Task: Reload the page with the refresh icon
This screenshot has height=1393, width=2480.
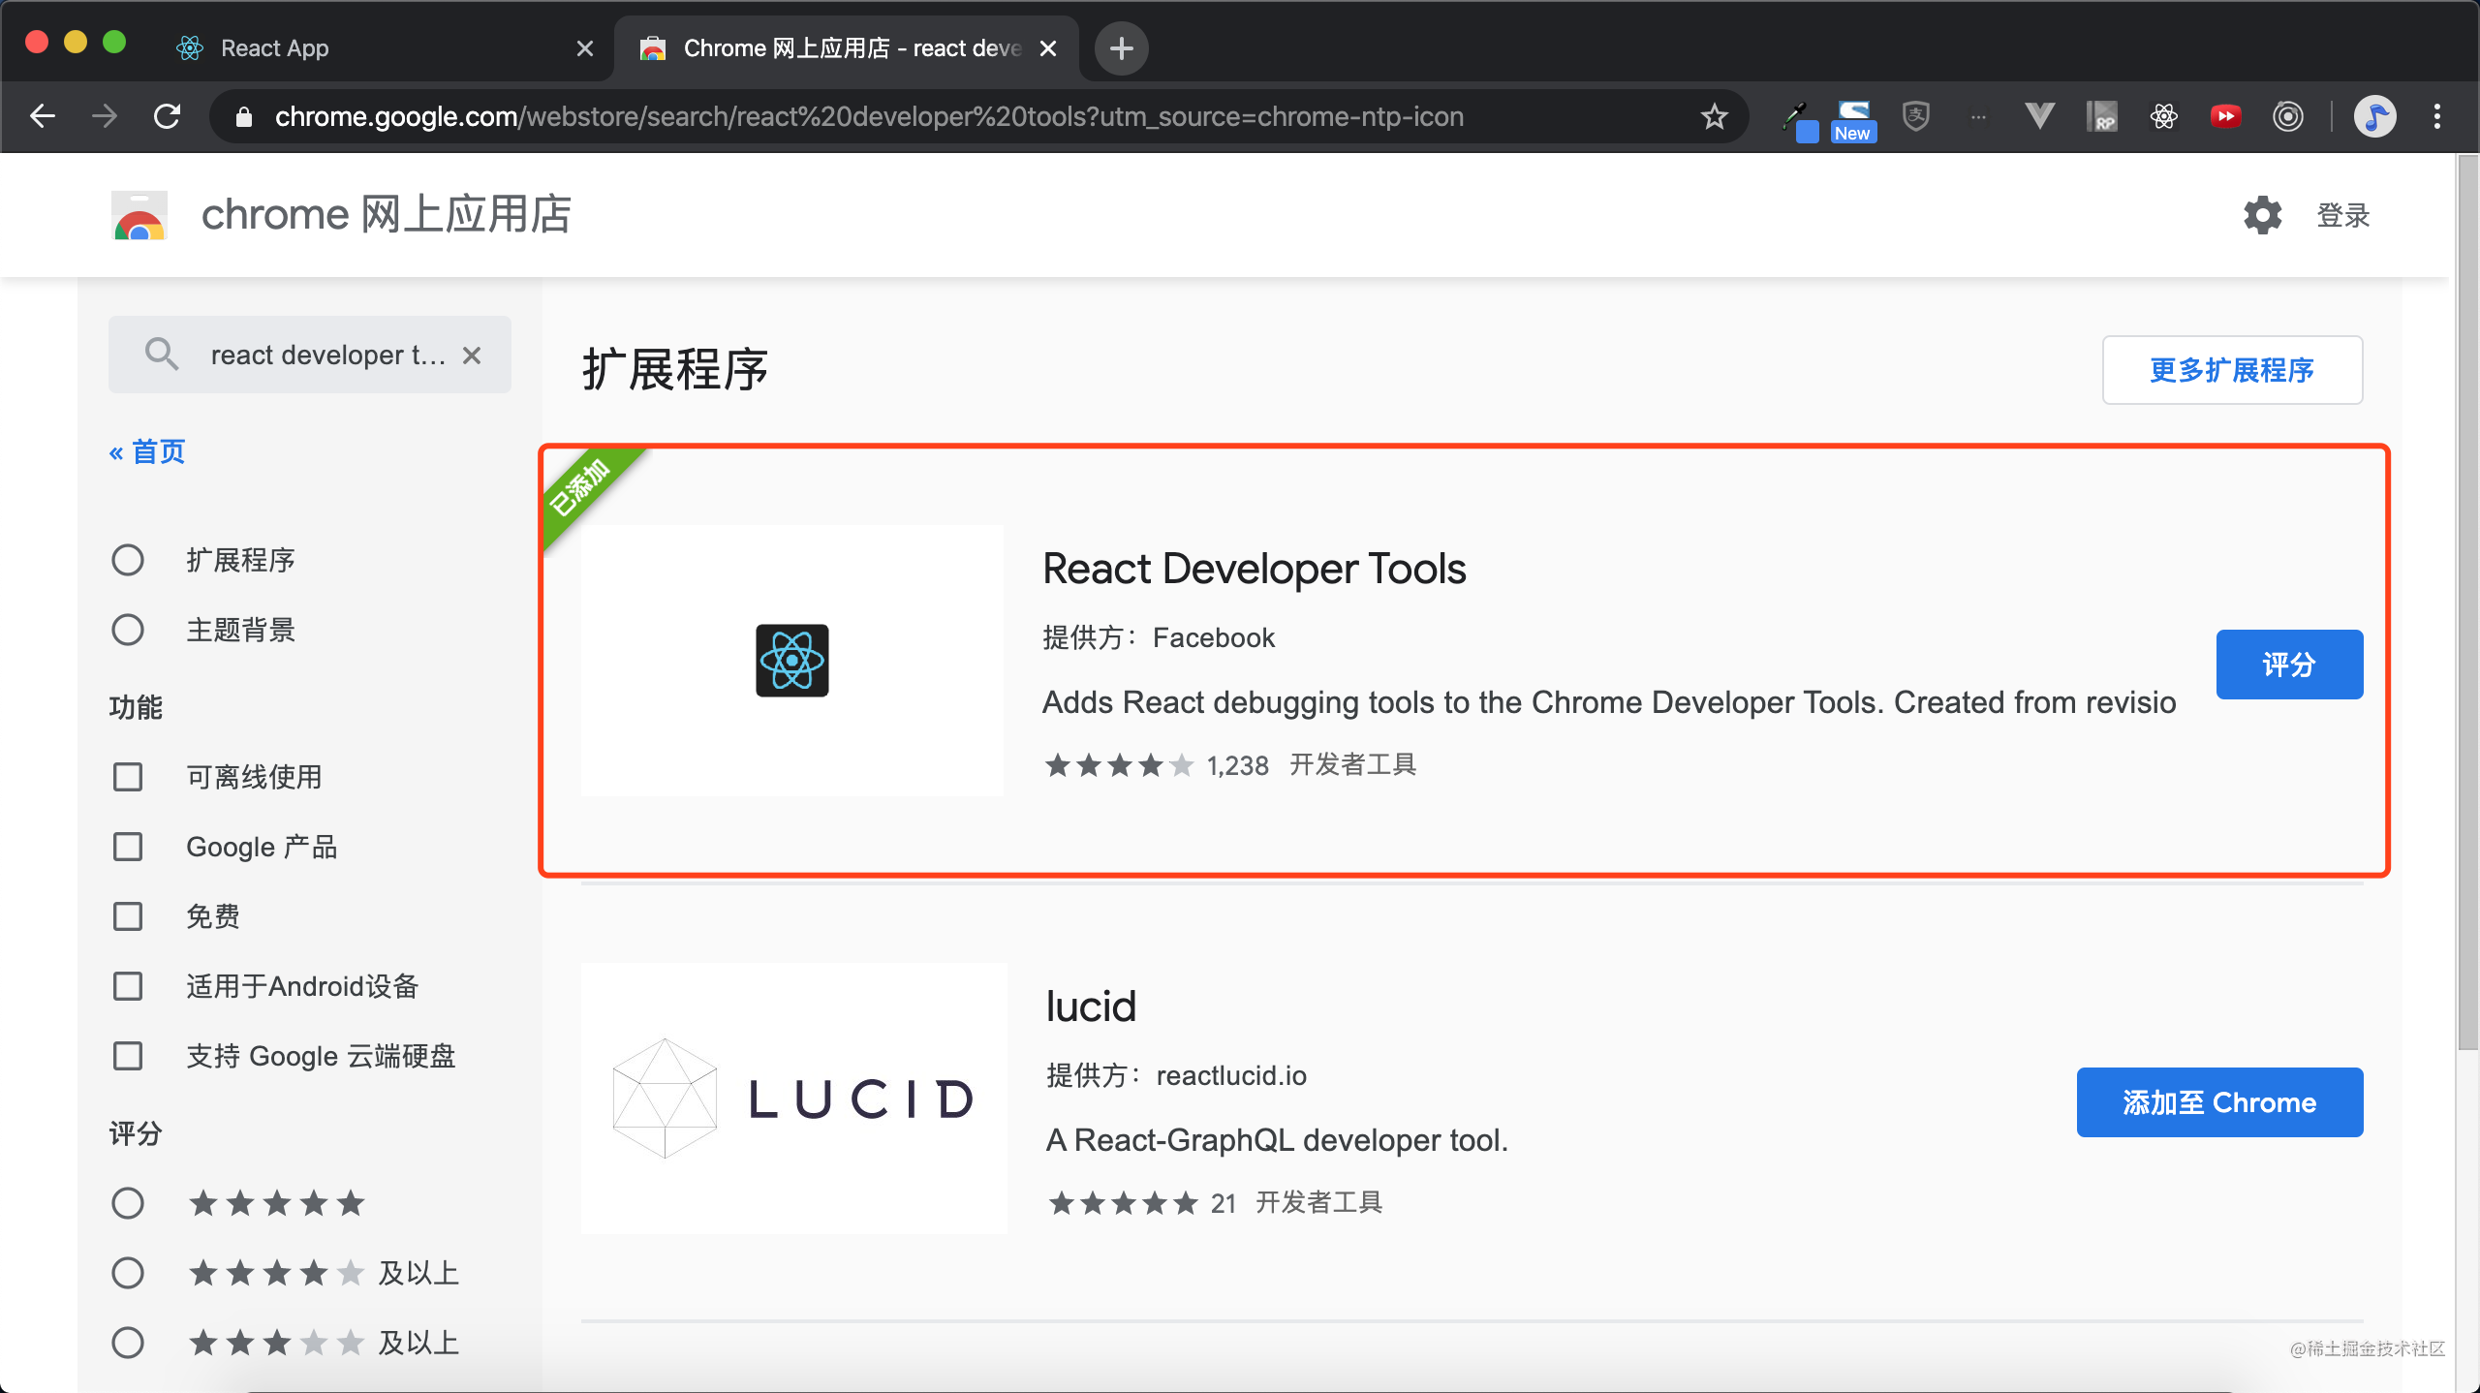Action: click(167, 116)
